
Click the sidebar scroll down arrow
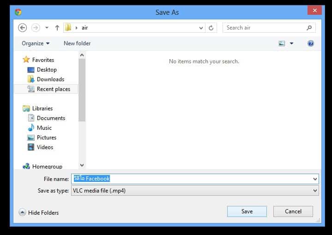[82, 165]
